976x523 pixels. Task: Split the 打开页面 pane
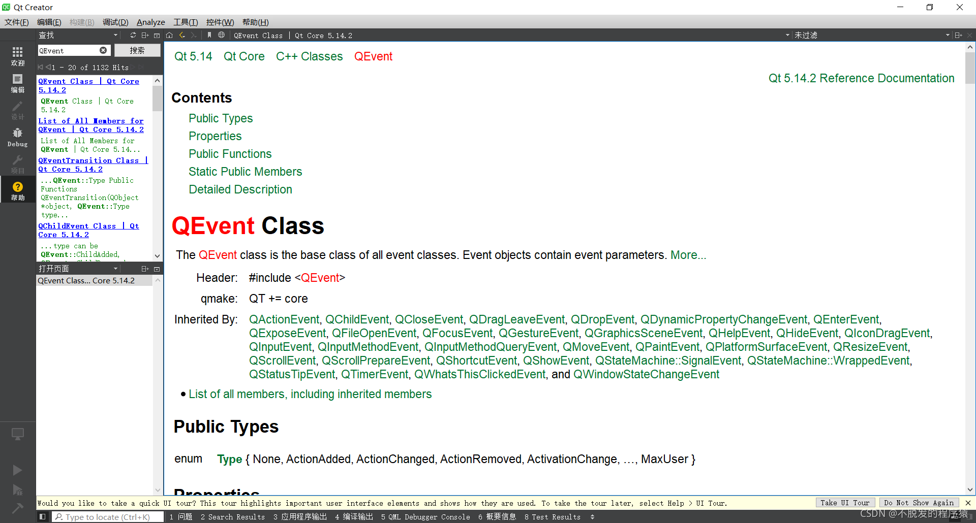tap(145, 269)
